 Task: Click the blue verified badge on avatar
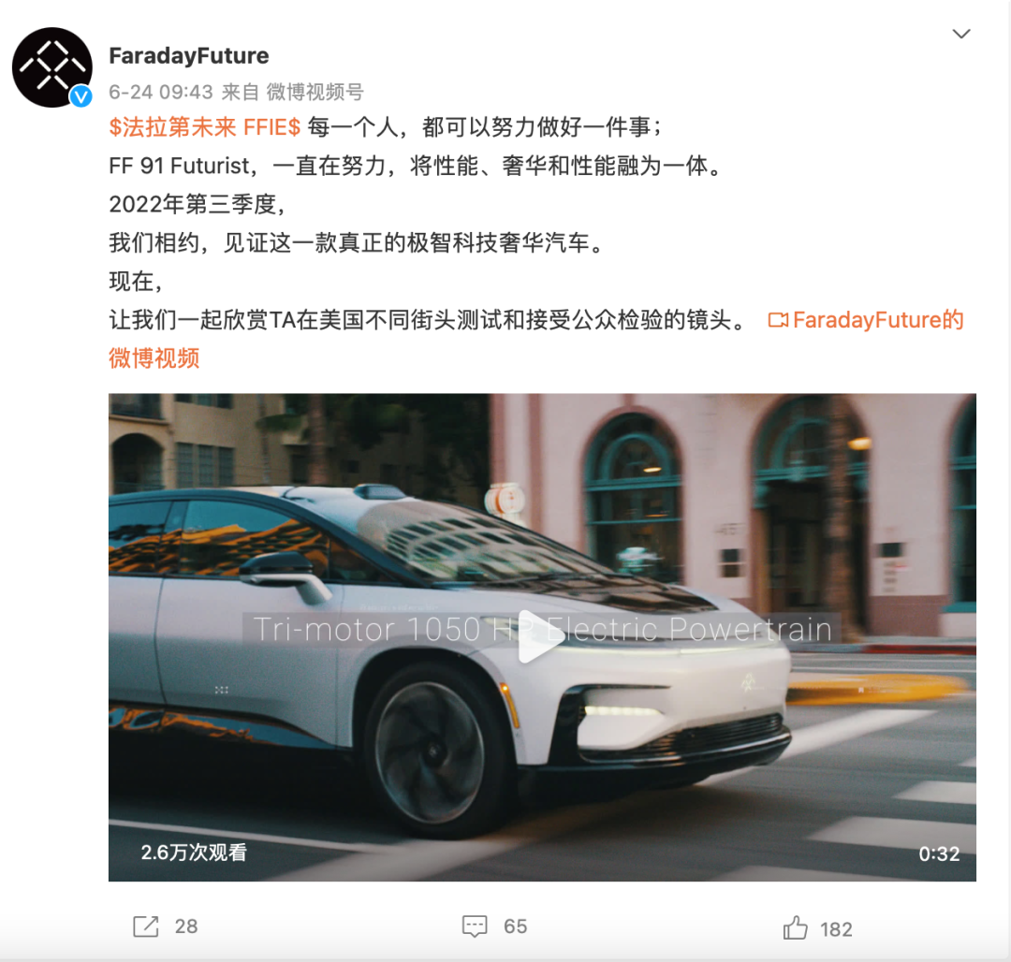click(x=81, y=96)
